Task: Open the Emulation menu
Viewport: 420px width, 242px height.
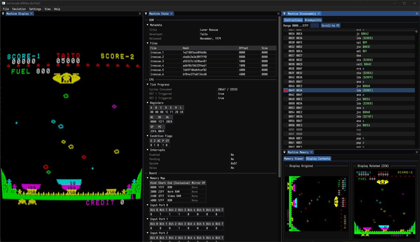Action: (19, 9)
